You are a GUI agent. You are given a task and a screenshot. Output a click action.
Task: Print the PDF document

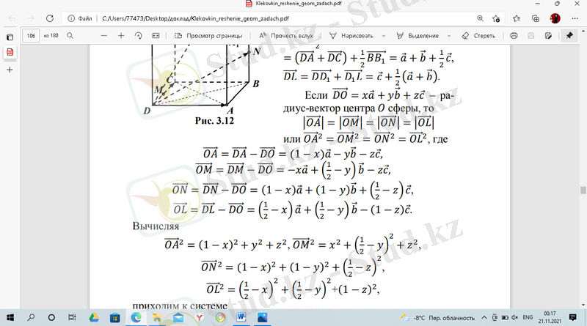point(514,35)
